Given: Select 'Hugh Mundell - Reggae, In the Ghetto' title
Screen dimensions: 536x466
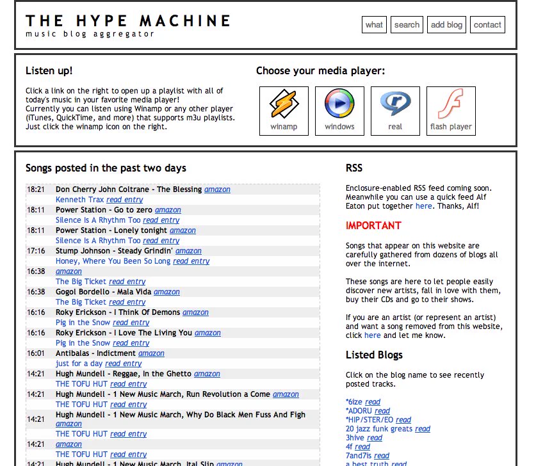Looking at the screenshot, I should pyautogui.click(x=124, y=374).
